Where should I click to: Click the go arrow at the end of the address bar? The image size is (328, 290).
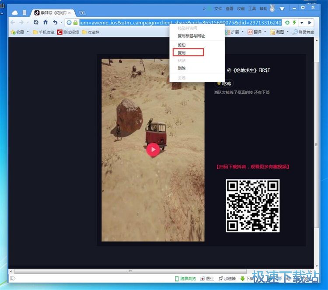pyautogui.click(x=310, y=23)
